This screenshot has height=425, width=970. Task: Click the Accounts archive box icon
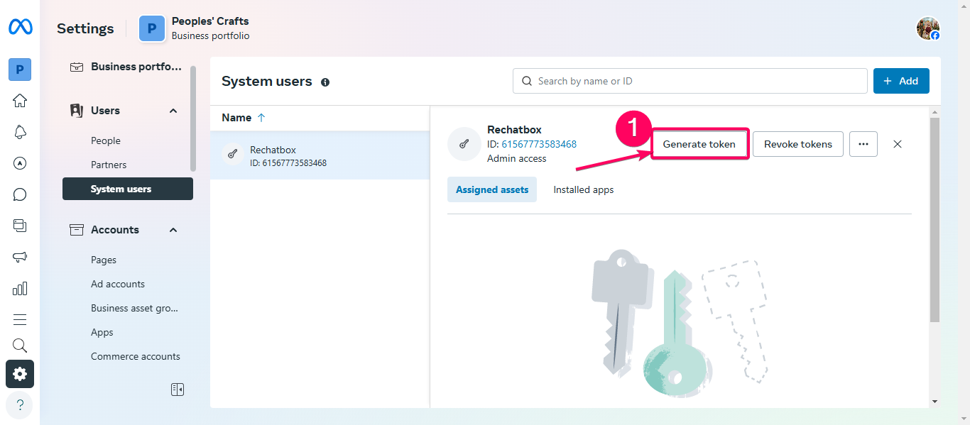click(x=76, y=230)
